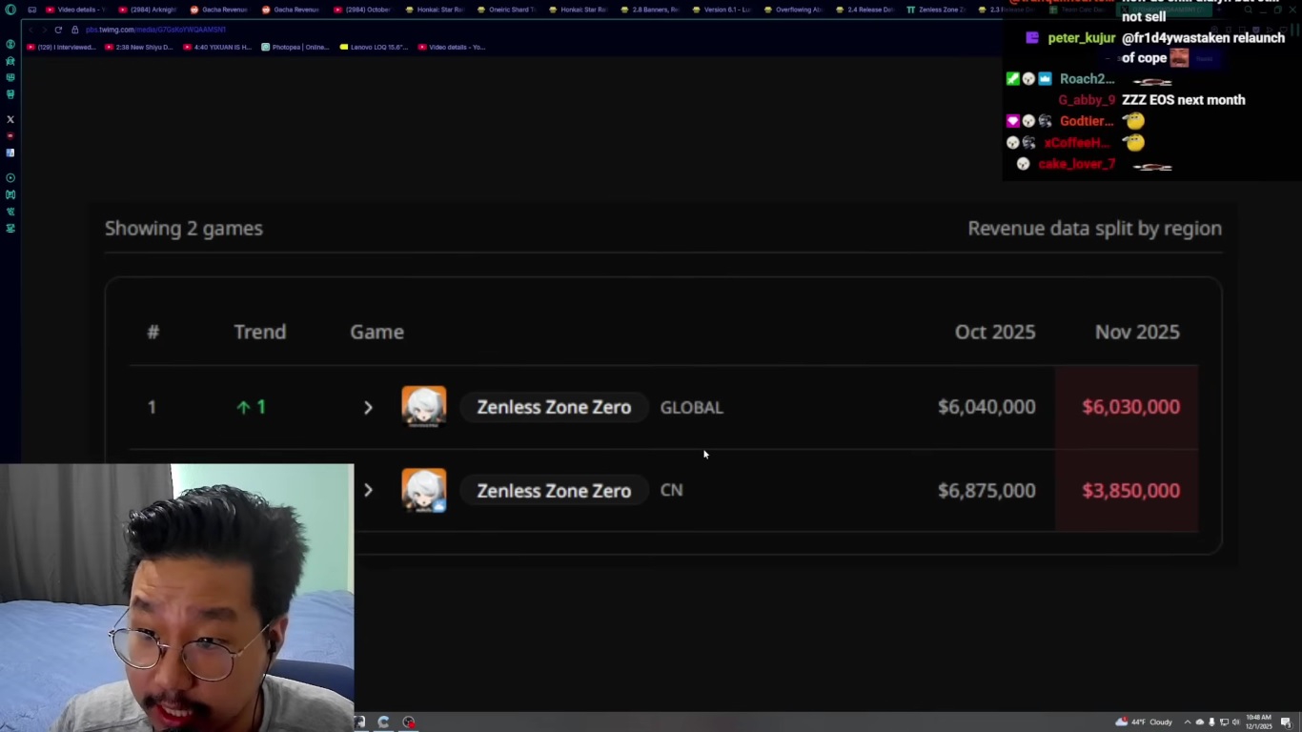Click the 'Trend' column header
Image resolution: width=1302 pixels, height=732 pixels.
click(260, 332)
